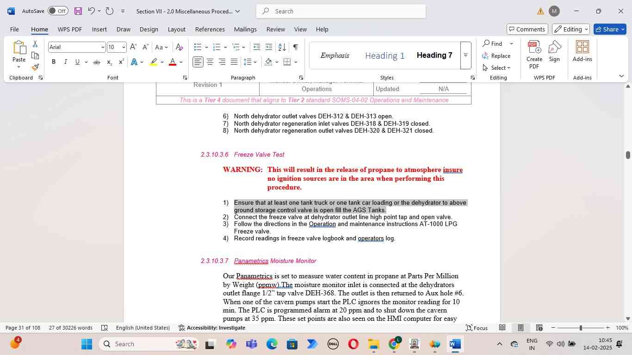632x355 pixels.
Task: Decrease the font size
Action: pos(145,47)
